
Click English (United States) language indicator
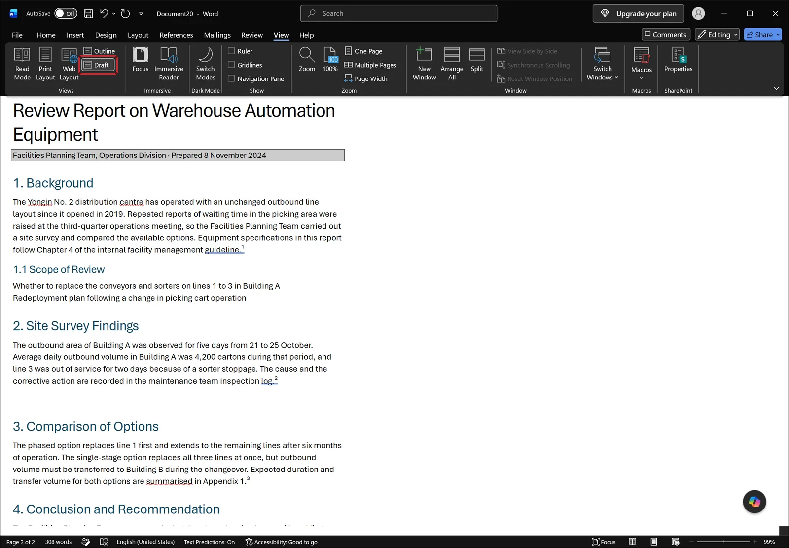[145, 542]
